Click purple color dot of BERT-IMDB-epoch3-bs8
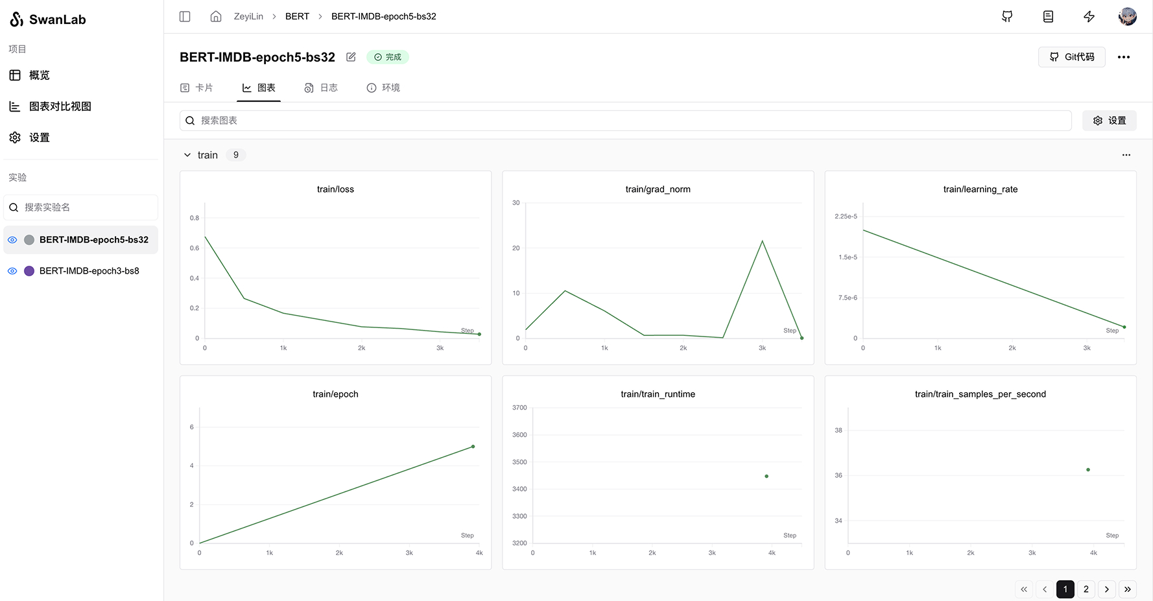Screen dimensions: 1153x601 pos(29,271)
